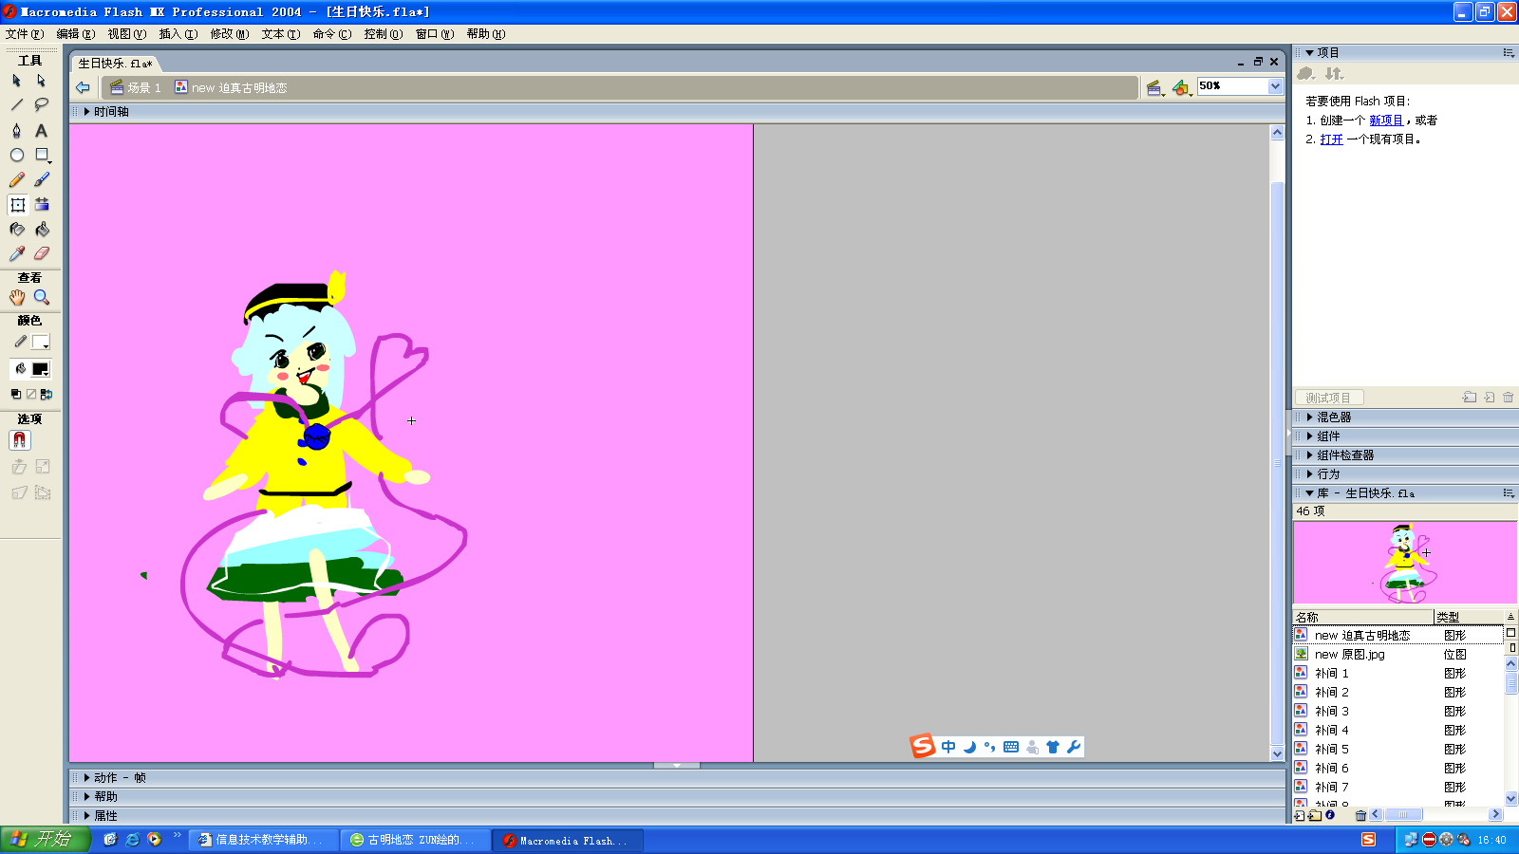
Task: Select the Eraser tool
Action: point(42,253)
